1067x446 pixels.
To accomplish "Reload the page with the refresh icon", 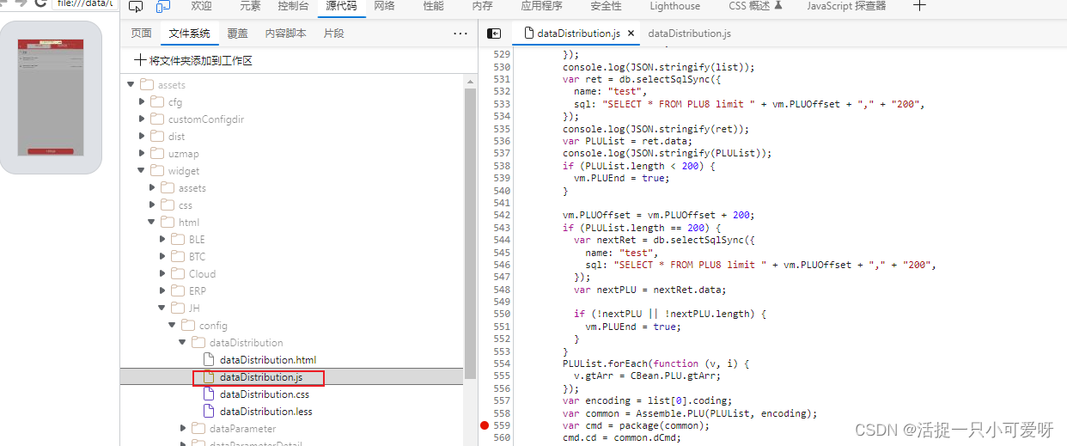I will coord(40,3).
